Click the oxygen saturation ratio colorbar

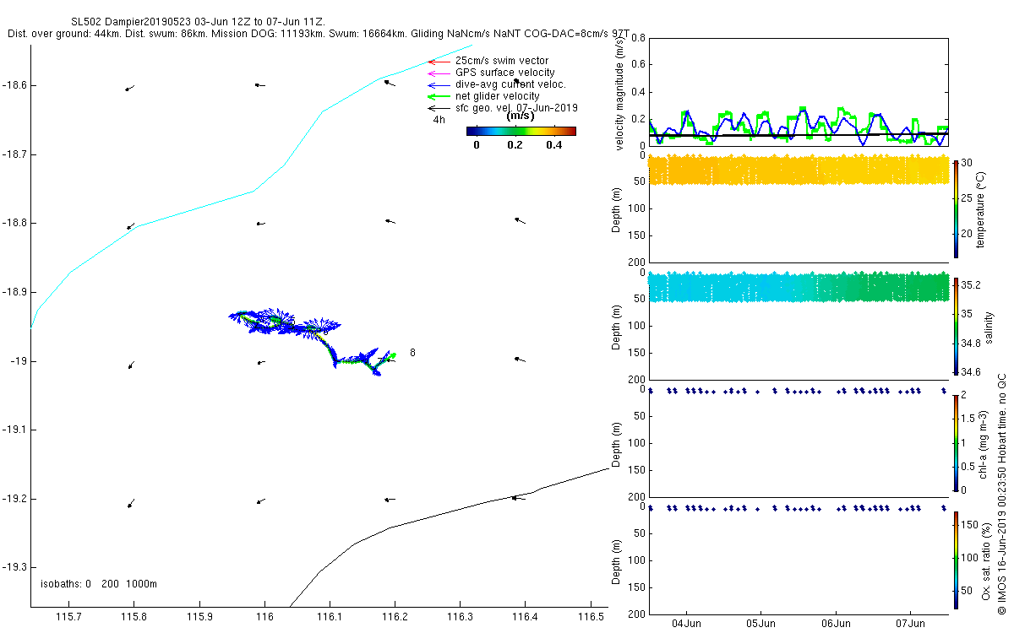(x=956, y=560)
